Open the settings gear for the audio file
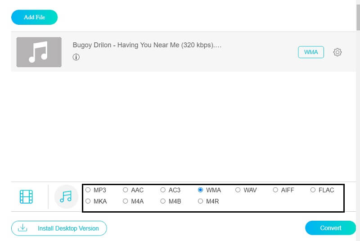 click(337, 52)
